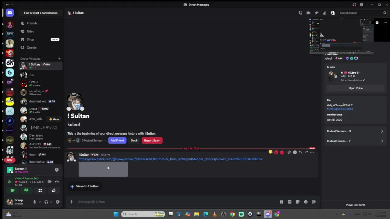Click Wave to ! Sultan button
Screen dimensions: 390x219
point(84,186)
